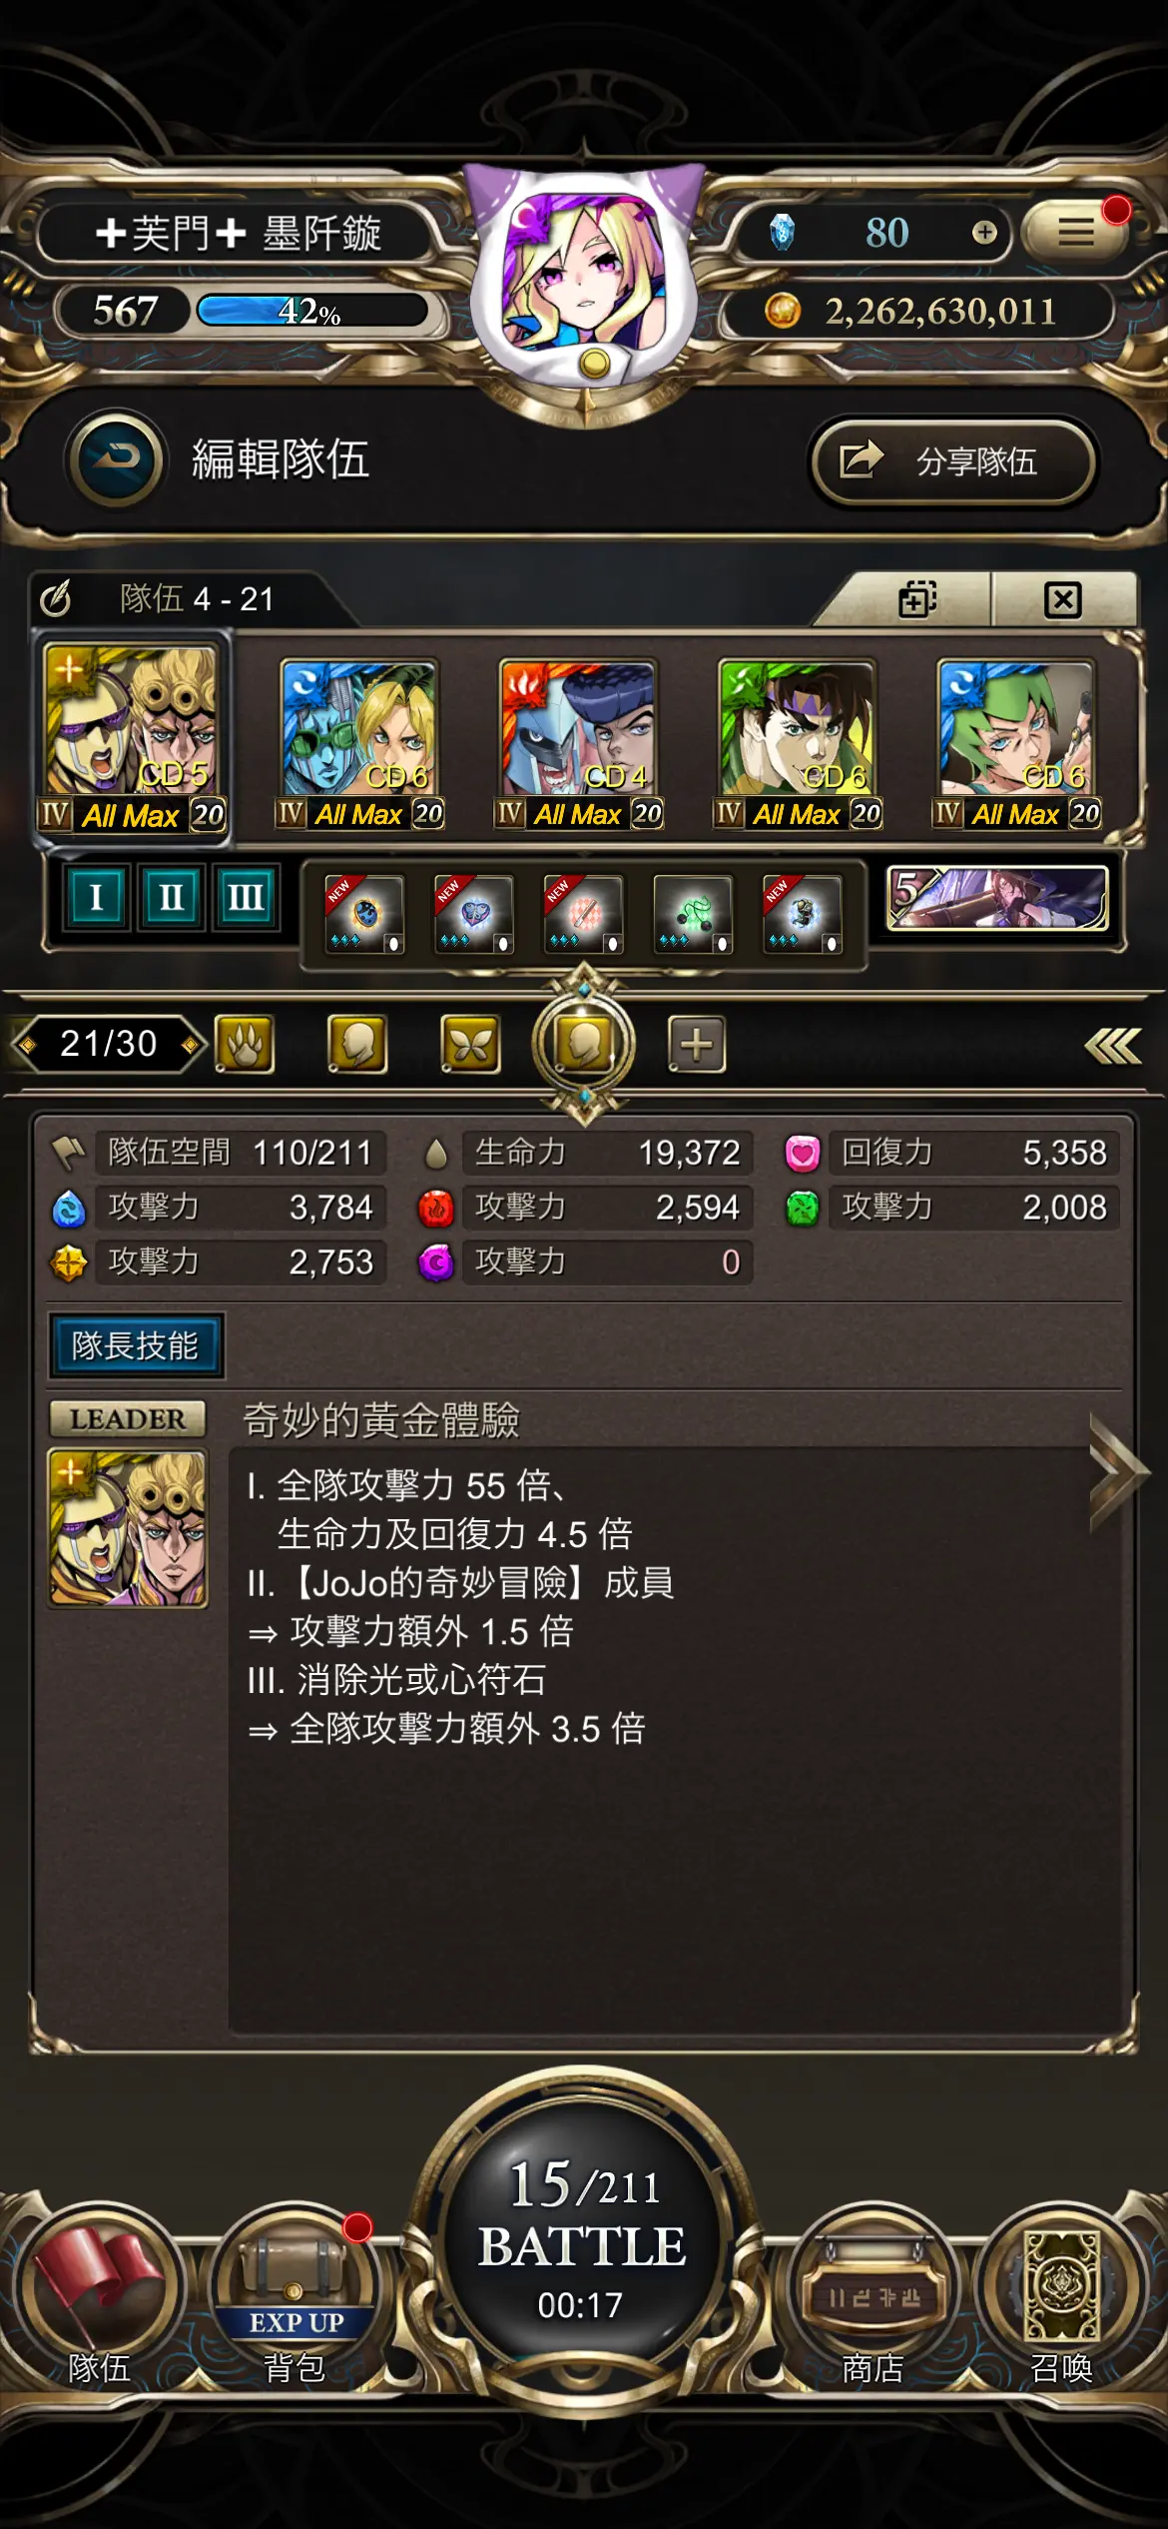Toggle roman numeral III team slot
Image resolution: width=1168 pixels, height=2529 pixels.
point(246,897)
